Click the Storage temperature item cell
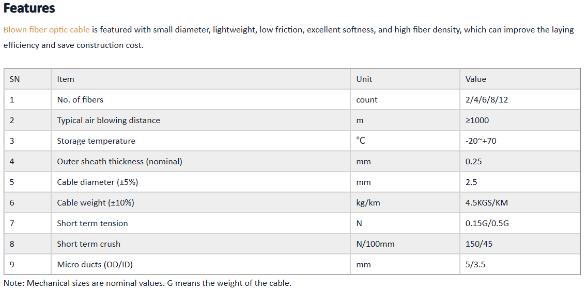This screenshot has height=291, width=587. pyautogui.click(x=200, y=141)
